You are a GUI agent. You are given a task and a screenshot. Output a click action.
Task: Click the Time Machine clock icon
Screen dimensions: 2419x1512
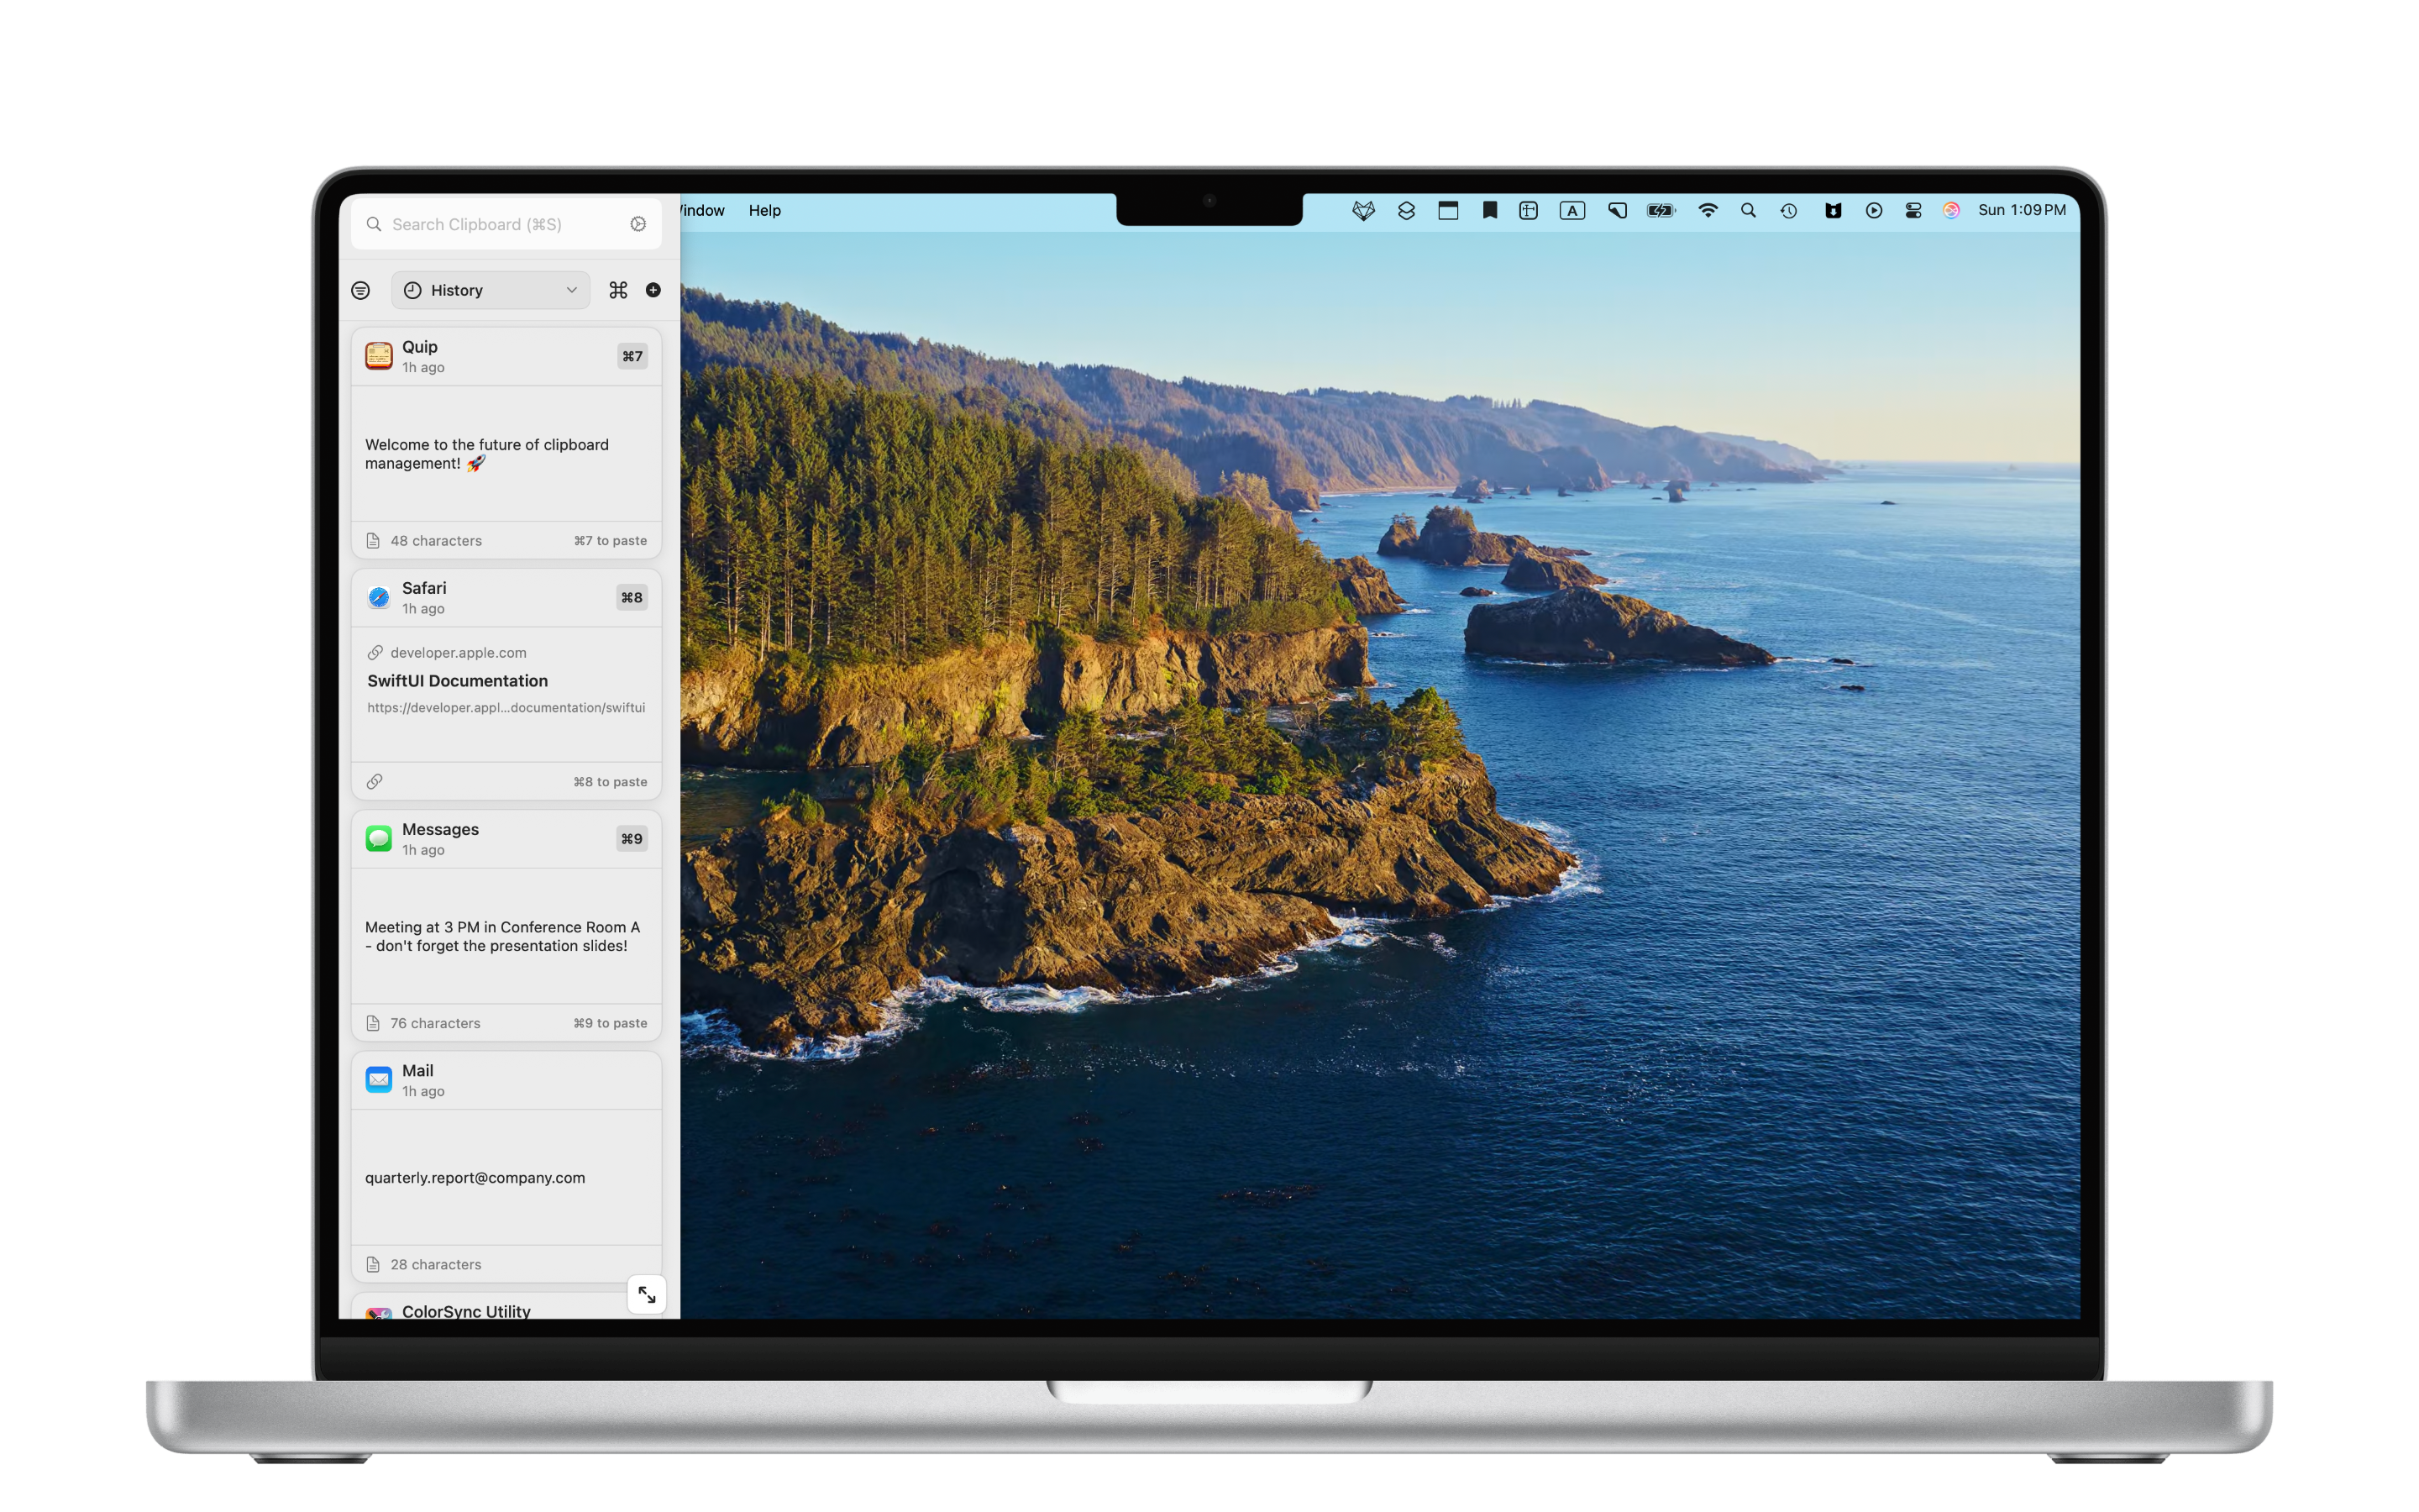(x=1789, y=210)
